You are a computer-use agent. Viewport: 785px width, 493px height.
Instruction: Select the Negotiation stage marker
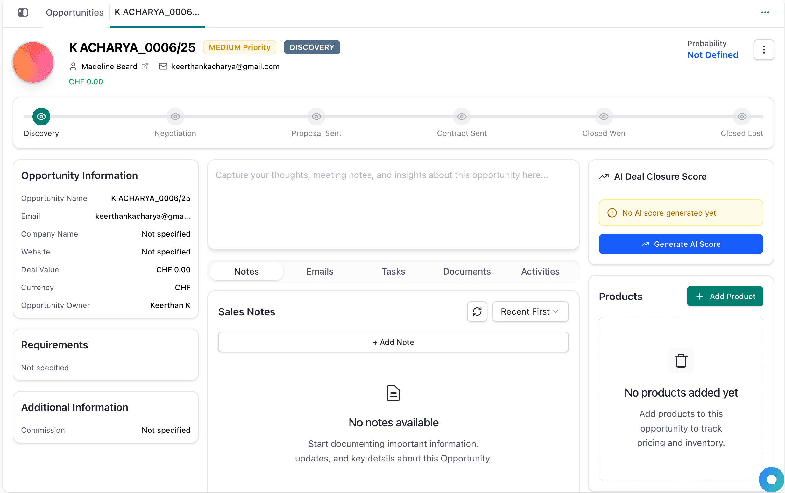coord(175,117)
